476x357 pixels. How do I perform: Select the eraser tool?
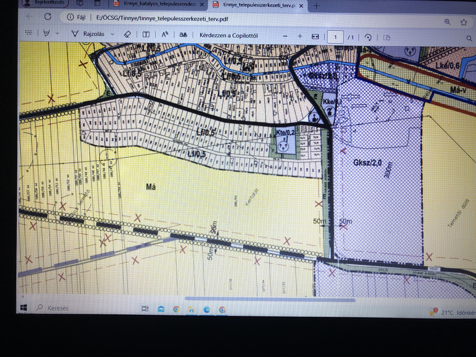coord(127,35)
